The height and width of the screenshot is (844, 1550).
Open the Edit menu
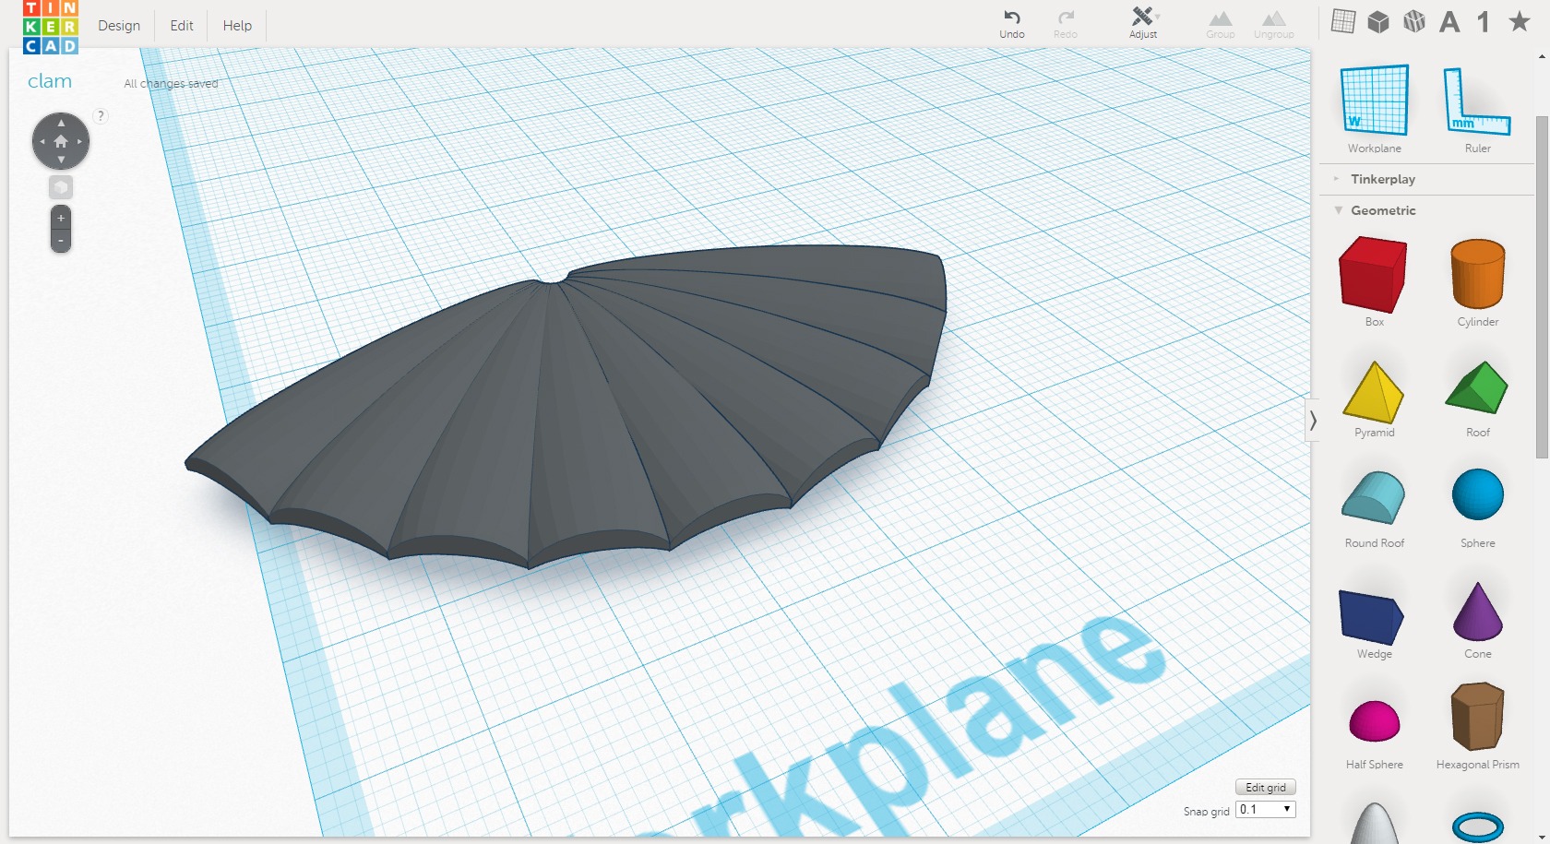[x=182, y=26]
